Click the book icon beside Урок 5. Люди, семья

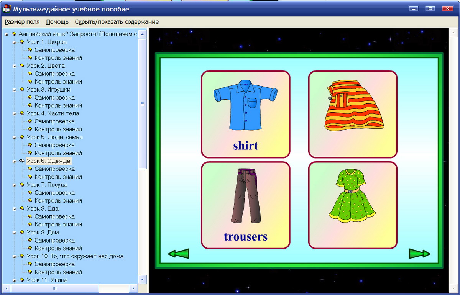point(22,137)
